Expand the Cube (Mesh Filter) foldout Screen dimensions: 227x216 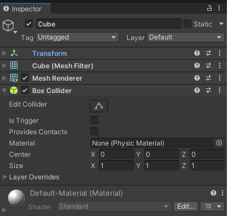4,66
